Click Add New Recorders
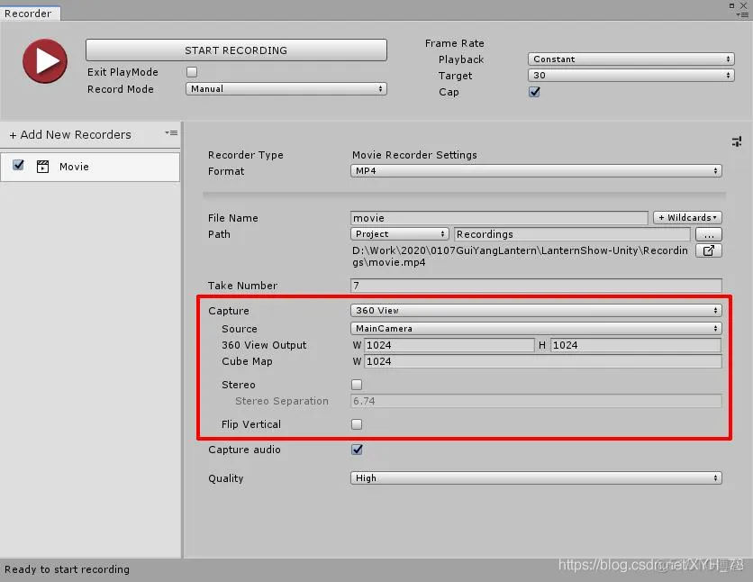The image size is (753, 582). point(70,135)
